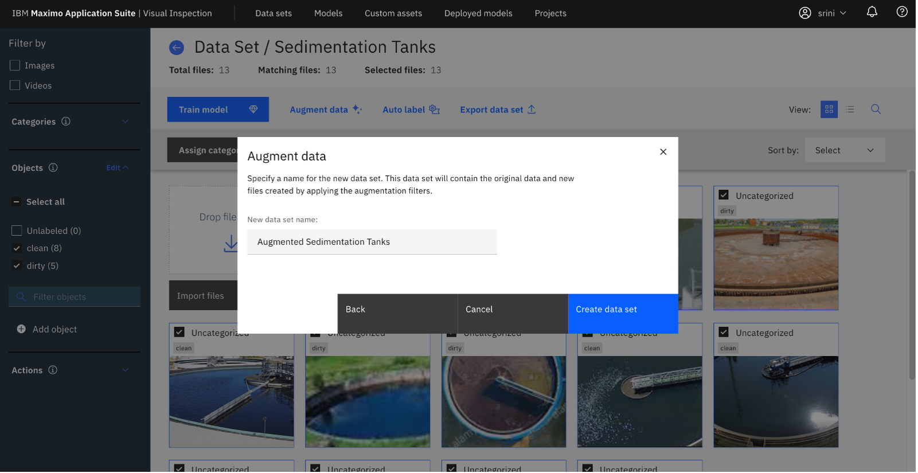Click the Import files button
Screen dimensions: 918x473
point(203,296)
